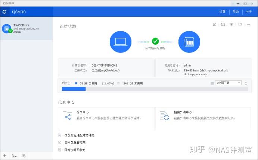This screenshot has height=160, width=258.
Task: Click the Qsync sync logo icon
Action: 4,12
